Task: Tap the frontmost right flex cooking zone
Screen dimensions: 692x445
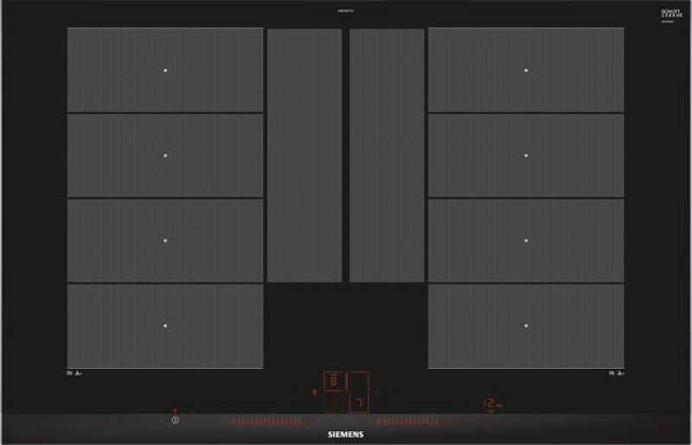Action: click(x=526, y=326)
